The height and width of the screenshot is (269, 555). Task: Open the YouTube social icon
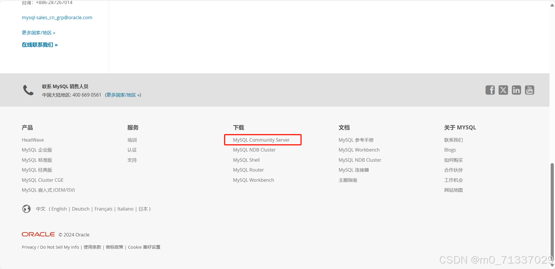click(x=529, y=90)
